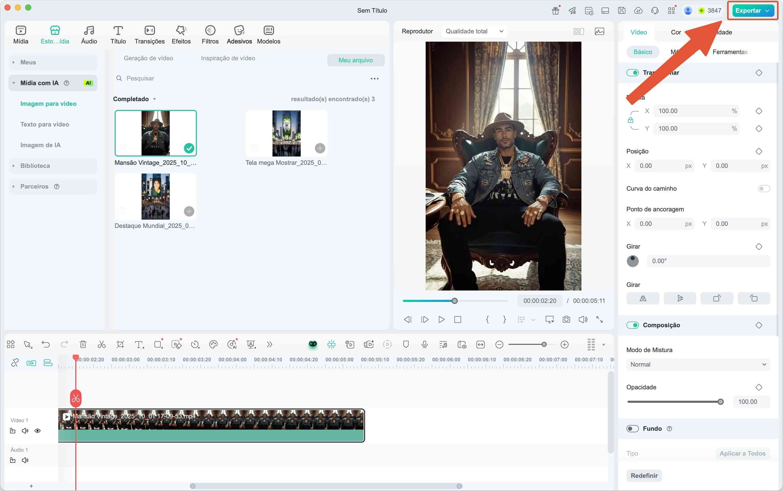
Task: Disable the Composição toggle
Action: coord(633,325)
